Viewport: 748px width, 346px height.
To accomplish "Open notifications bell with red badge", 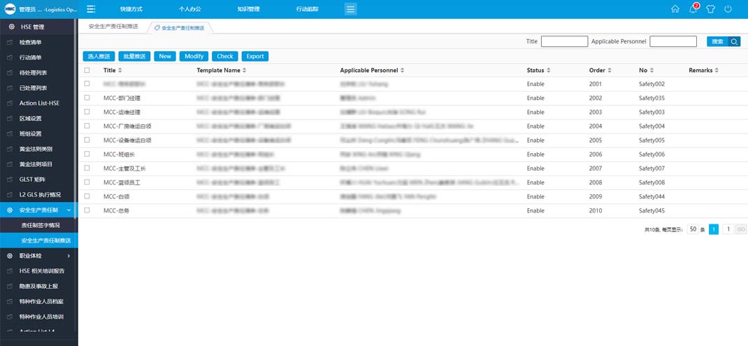I will pos(693,9).
